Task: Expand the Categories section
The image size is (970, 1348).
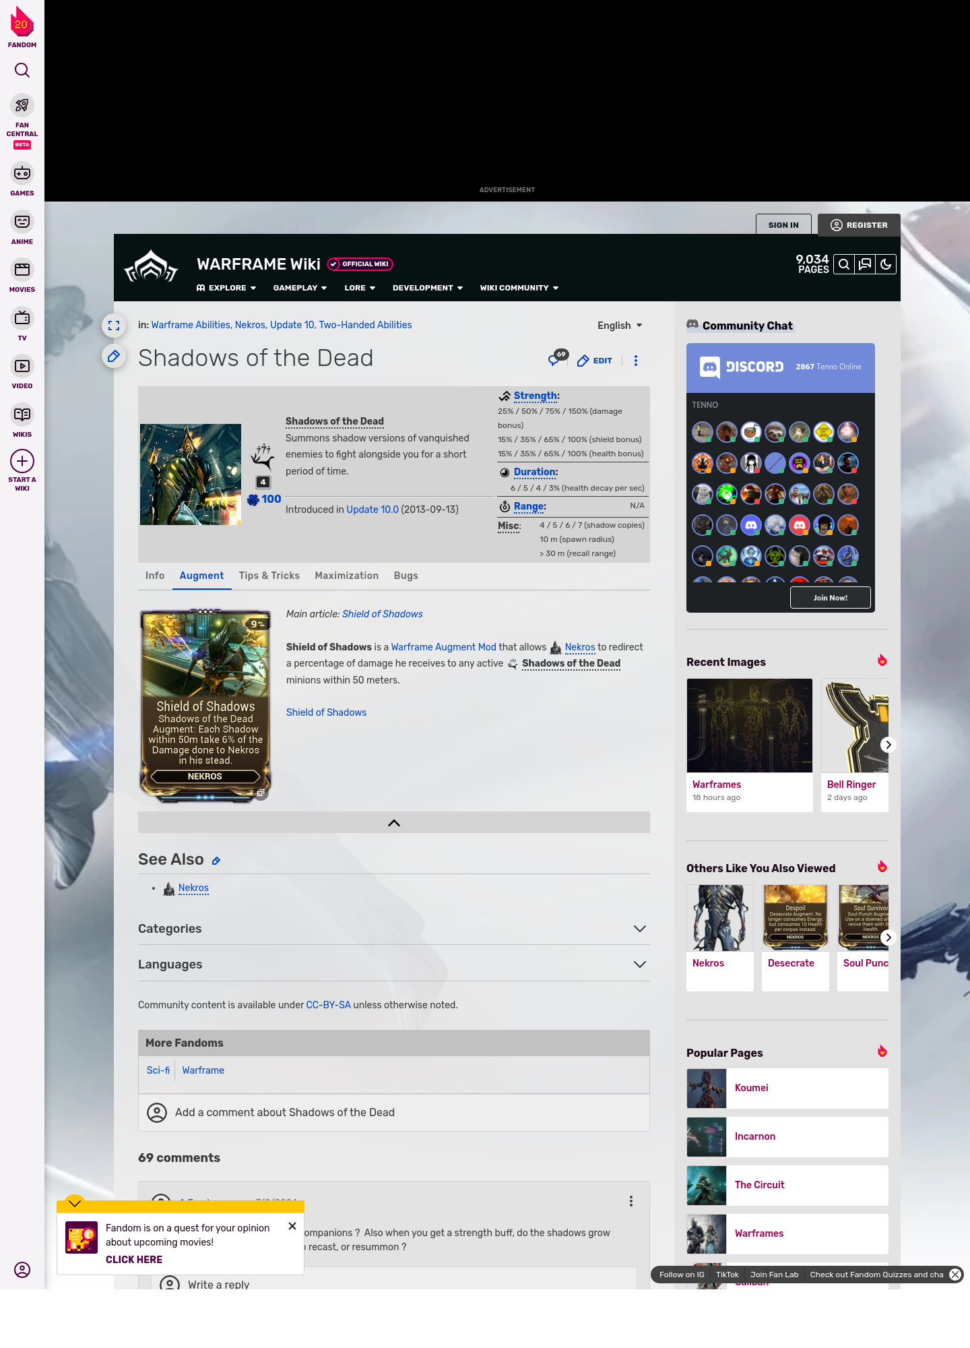Action: (394, 929)
